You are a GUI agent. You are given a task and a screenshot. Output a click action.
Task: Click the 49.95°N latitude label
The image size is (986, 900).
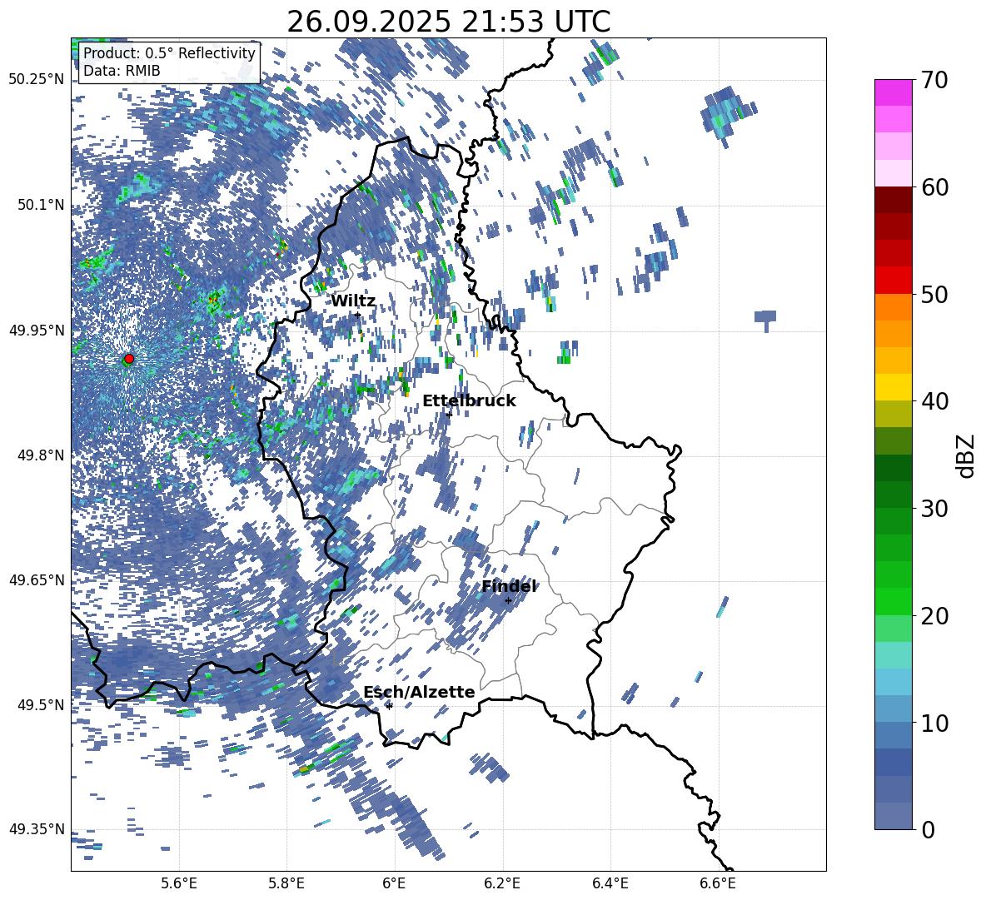[x=37, y=331]
